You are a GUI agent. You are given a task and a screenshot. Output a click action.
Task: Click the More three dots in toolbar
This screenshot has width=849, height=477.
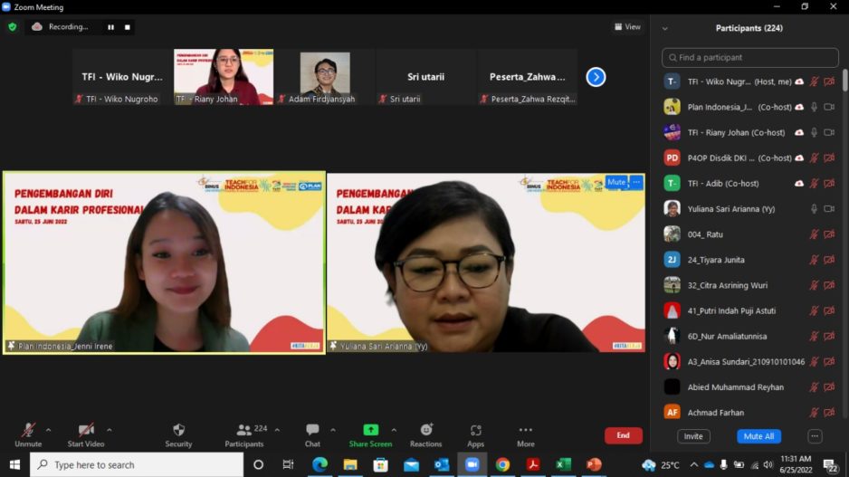pos(525,430)
